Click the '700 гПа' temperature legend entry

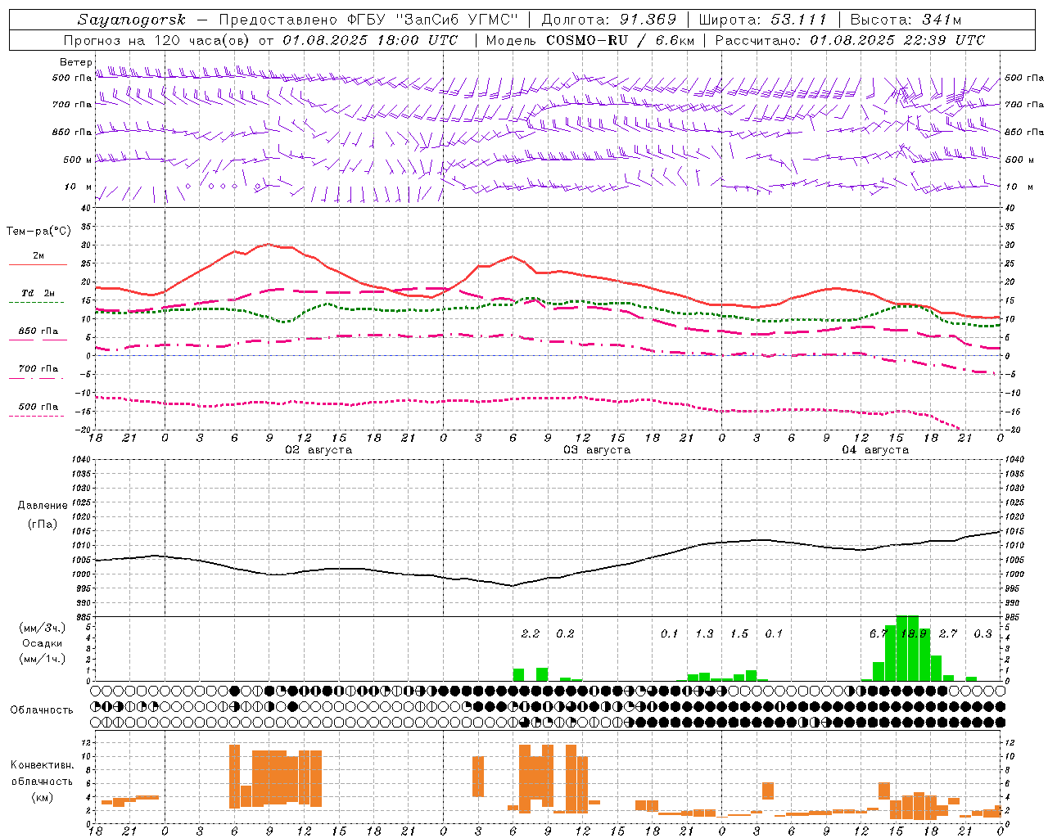[38, 368]
